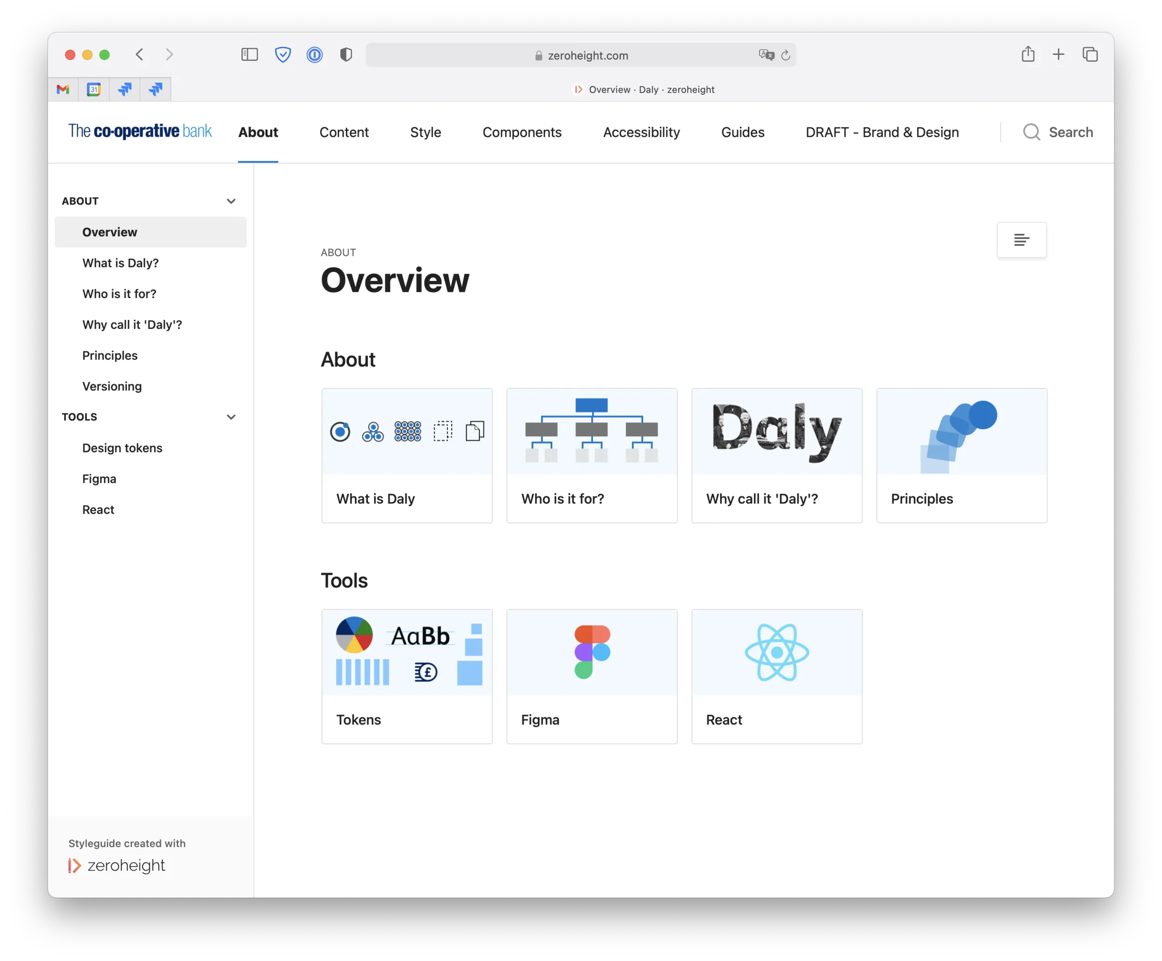Open the Style tab
Viewport: 1162px width, 961px height.
click(x=425, y=133)
